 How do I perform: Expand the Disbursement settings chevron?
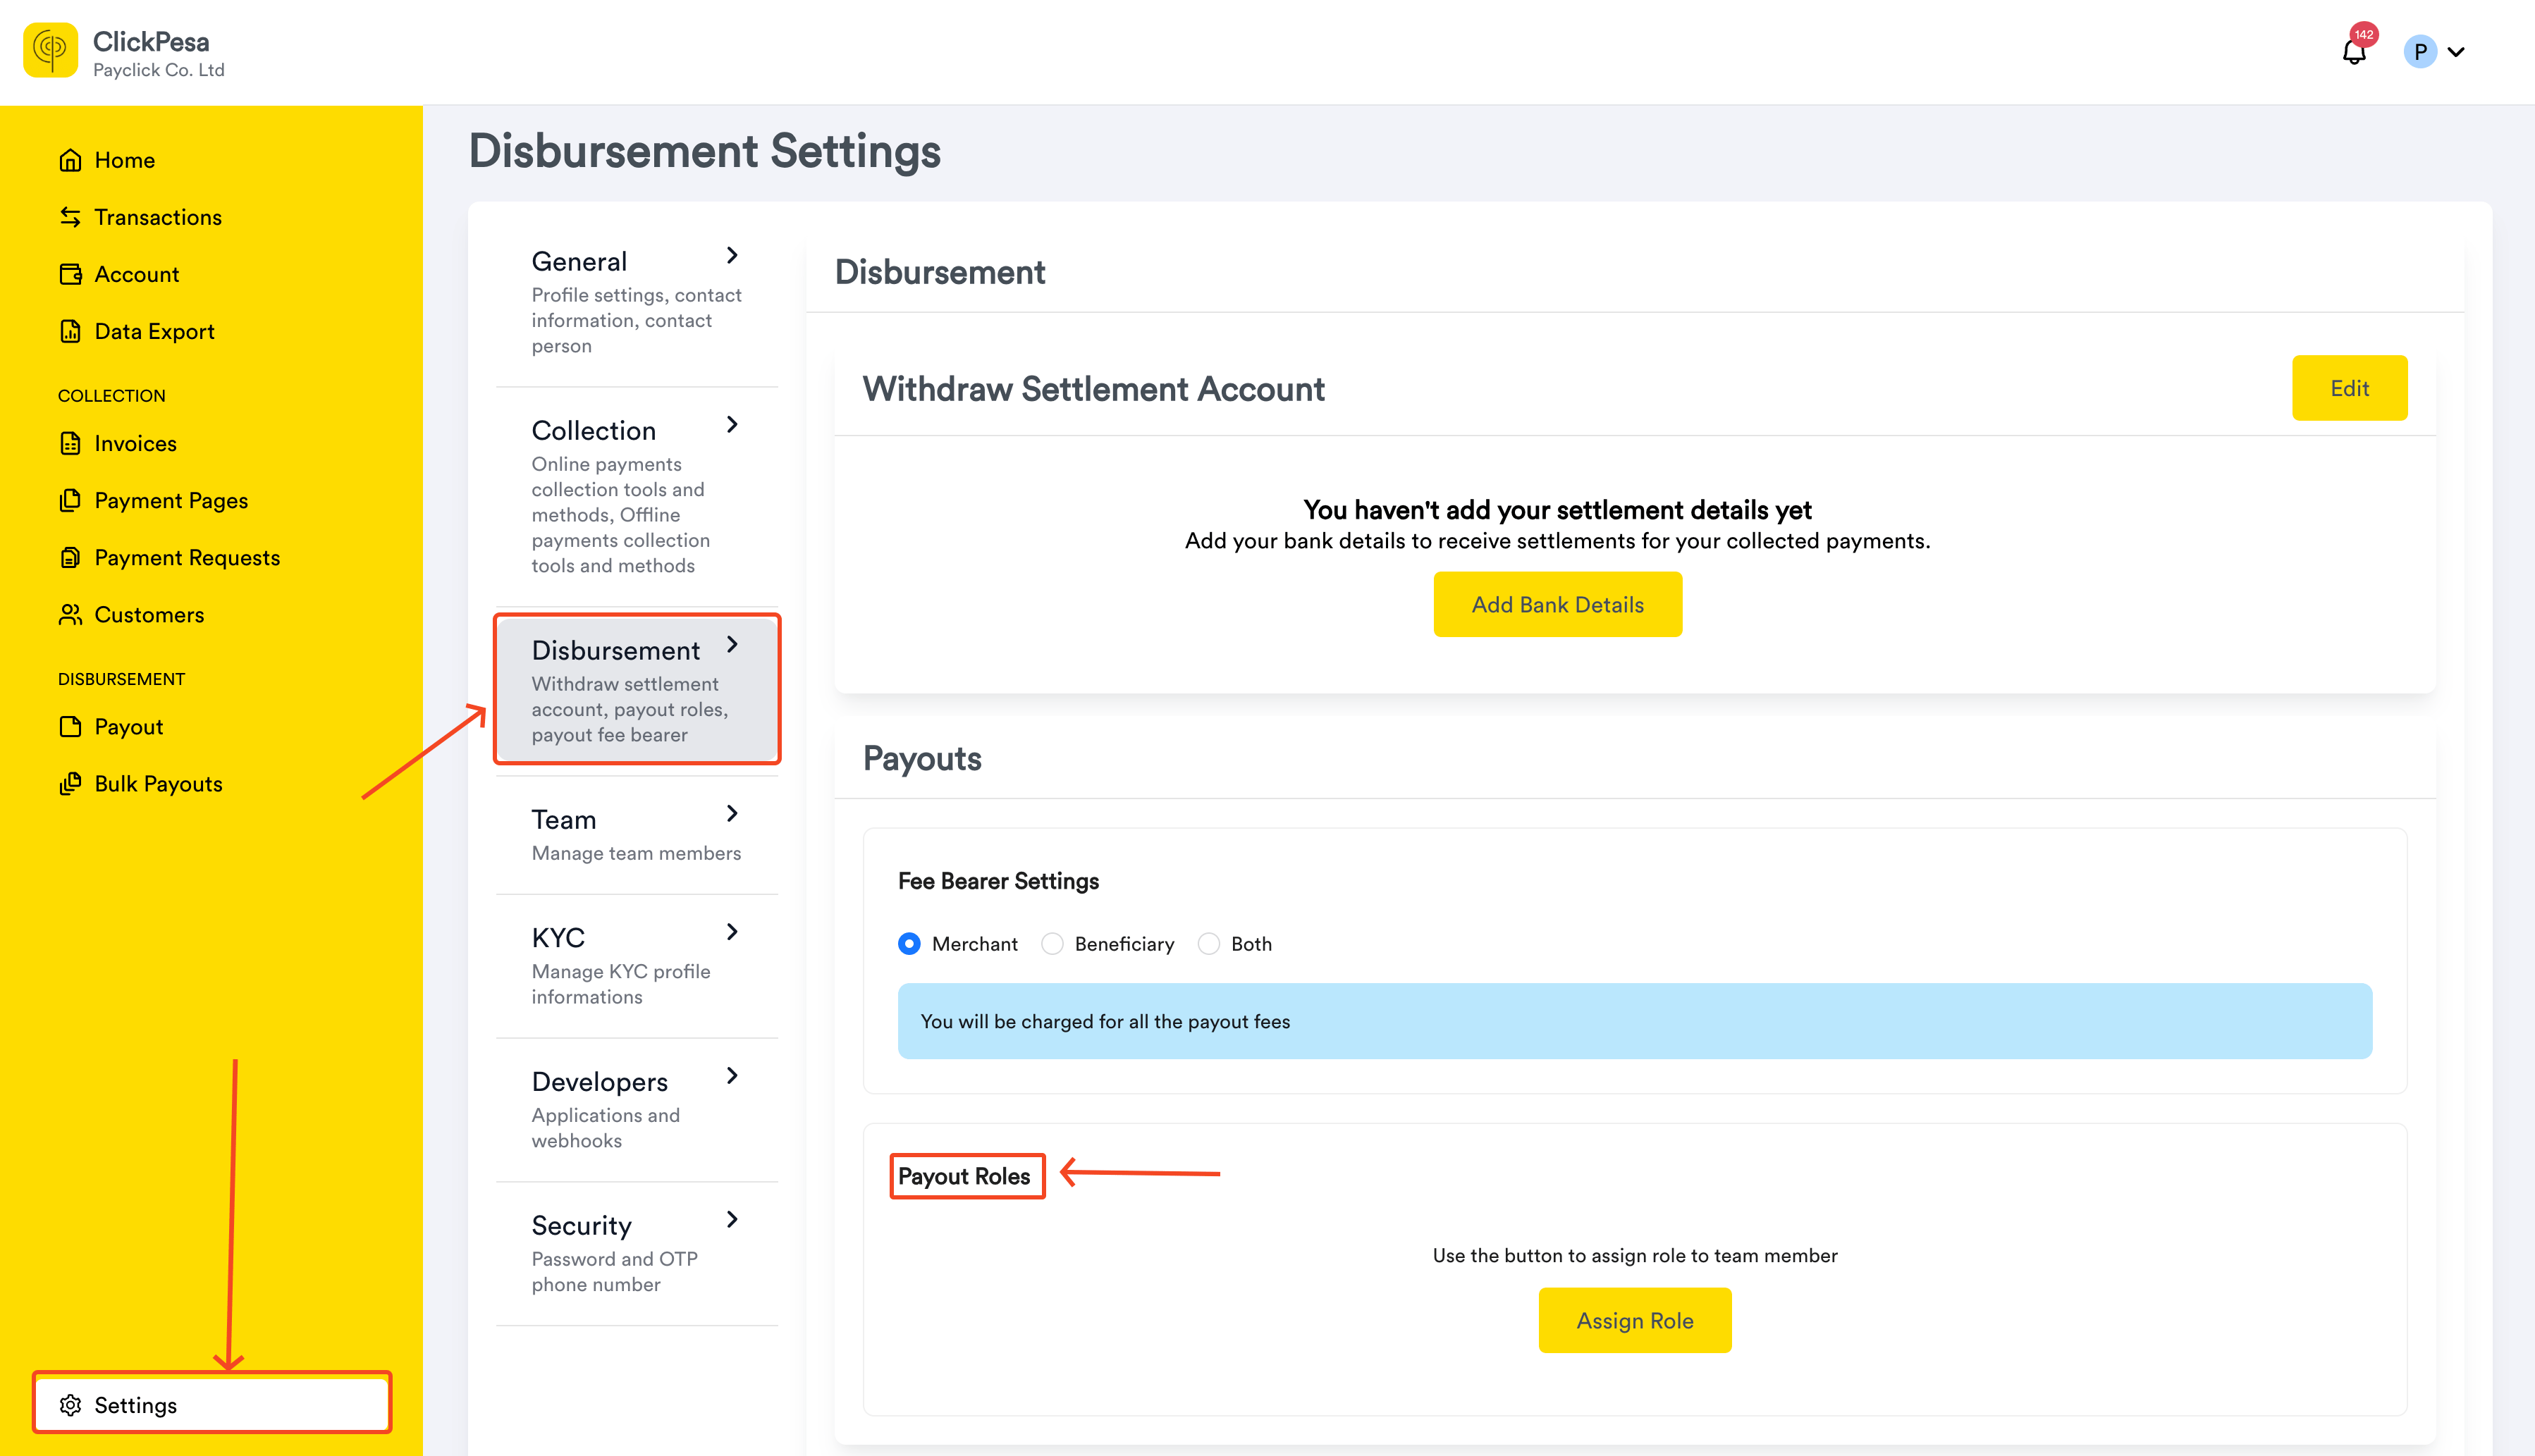tap(733, 645)
